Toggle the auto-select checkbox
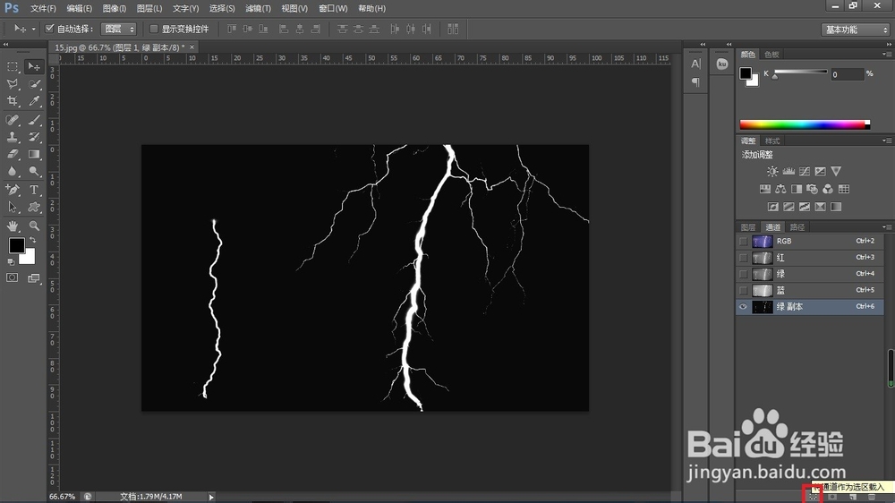The height and width of the screenshot is (503, 895). 49,29
